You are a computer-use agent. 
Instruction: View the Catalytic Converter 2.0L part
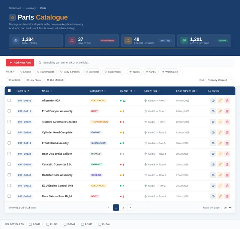coord(213,164)
